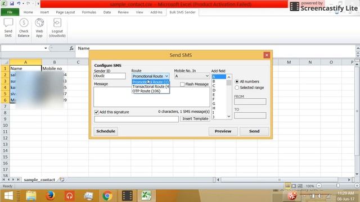Switch to Page Layout view in status bar

[x=294, y=186]
